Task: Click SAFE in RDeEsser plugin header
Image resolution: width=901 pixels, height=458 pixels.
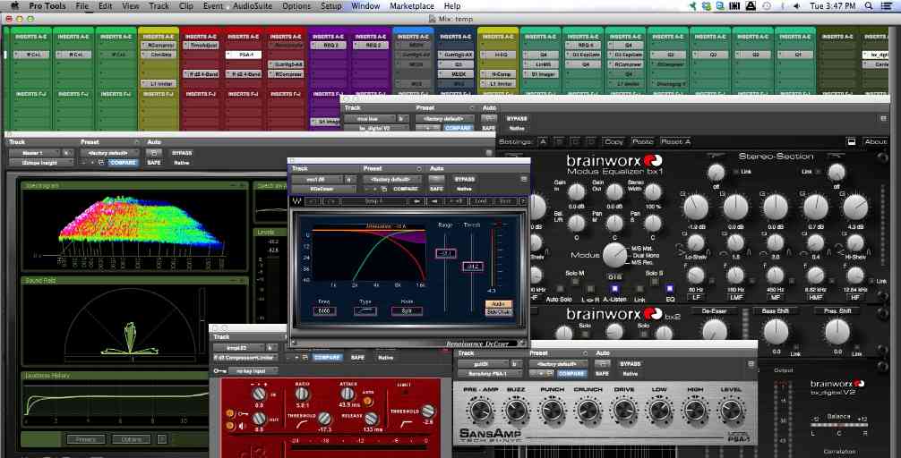Action: point(436,188)
